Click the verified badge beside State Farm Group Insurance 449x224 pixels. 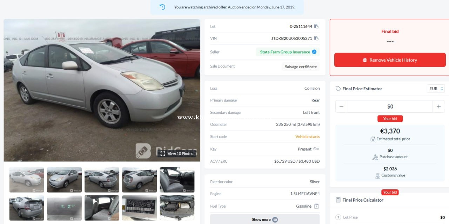314,52
